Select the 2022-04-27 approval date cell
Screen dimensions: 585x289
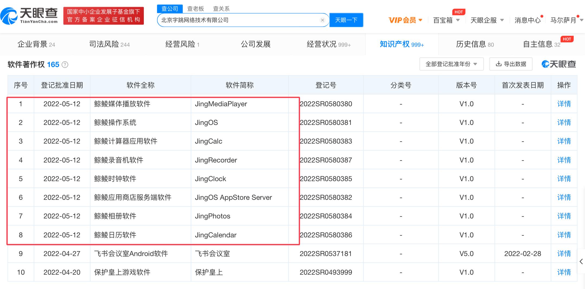pyautogui.click(x=62, y=254)
